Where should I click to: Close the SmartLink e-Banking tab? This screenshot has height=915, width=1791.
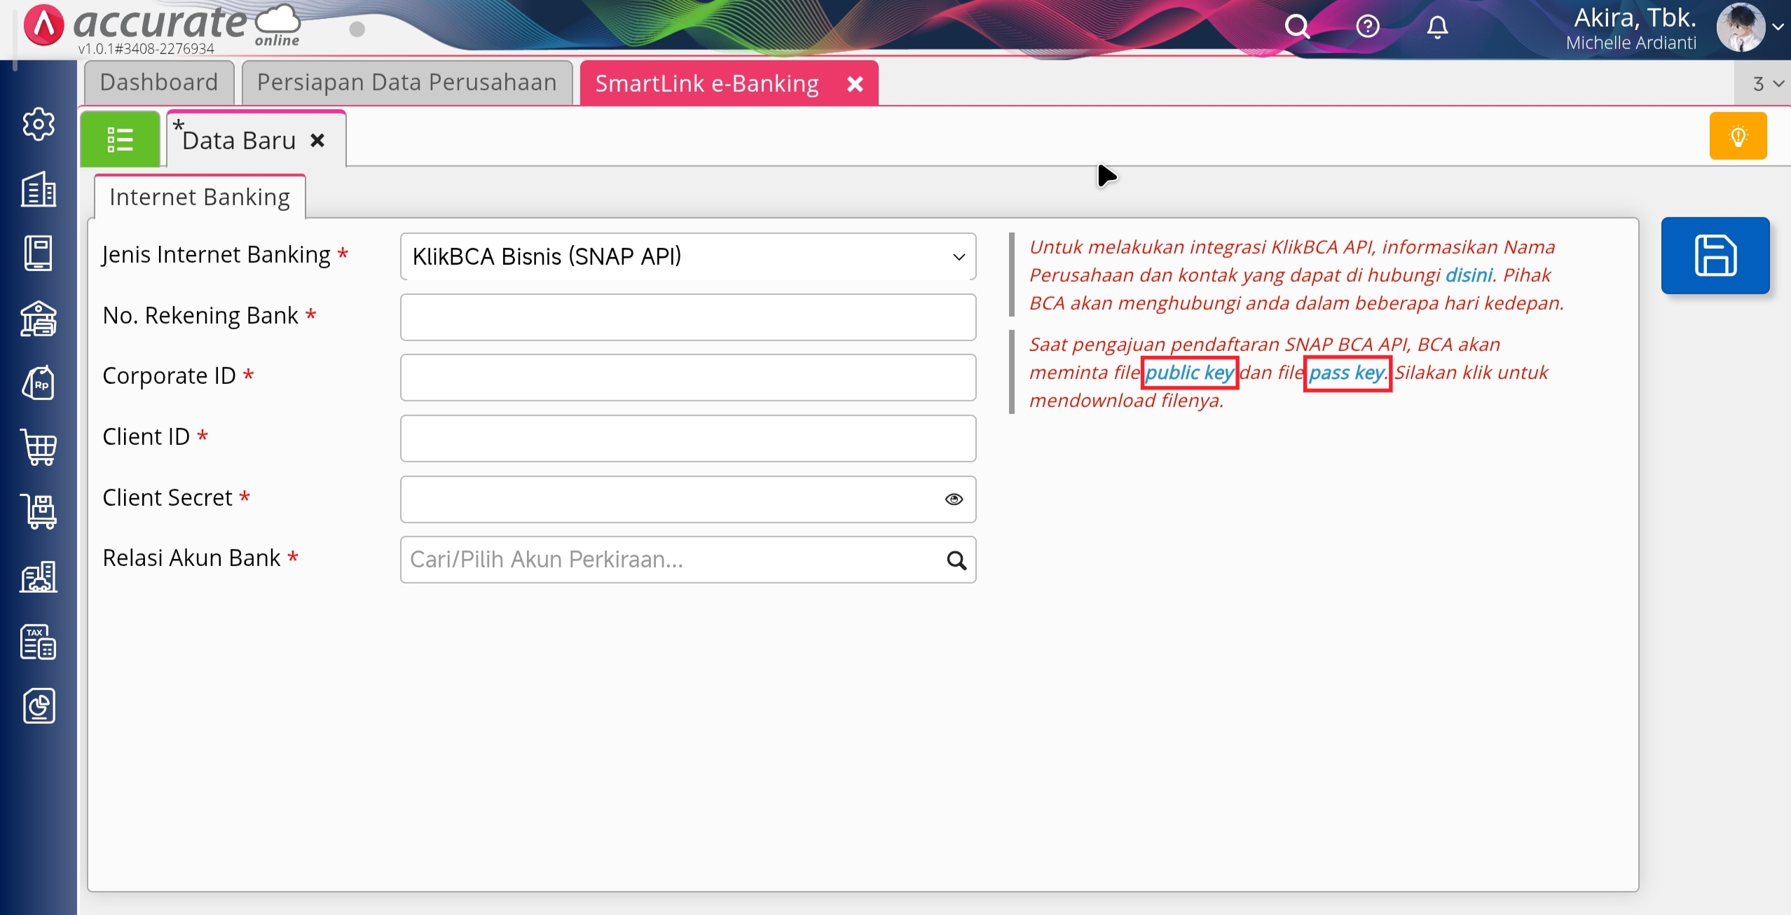click(855, 84)
